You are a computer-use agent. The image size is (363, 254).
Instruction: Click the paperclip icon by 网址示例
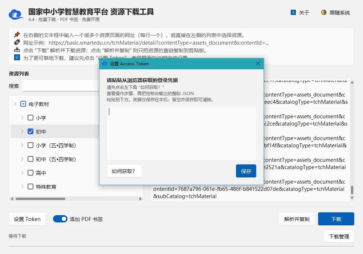17,42
